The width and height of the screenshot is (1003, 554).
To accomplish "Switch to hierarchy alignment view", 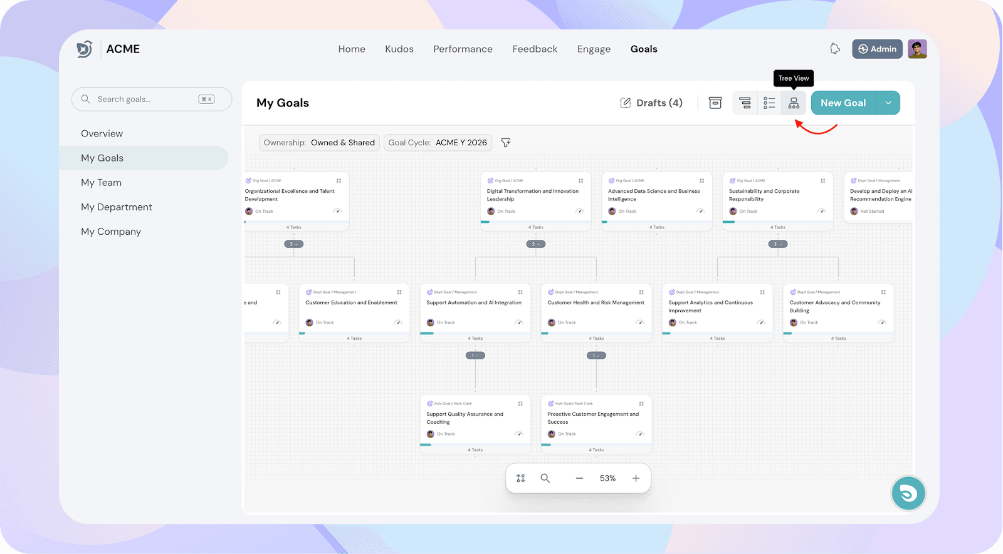I will click(x=745, y=103).
